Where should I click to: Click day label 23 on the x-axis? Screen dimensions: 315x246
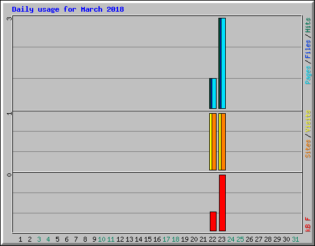pos(221,239)
